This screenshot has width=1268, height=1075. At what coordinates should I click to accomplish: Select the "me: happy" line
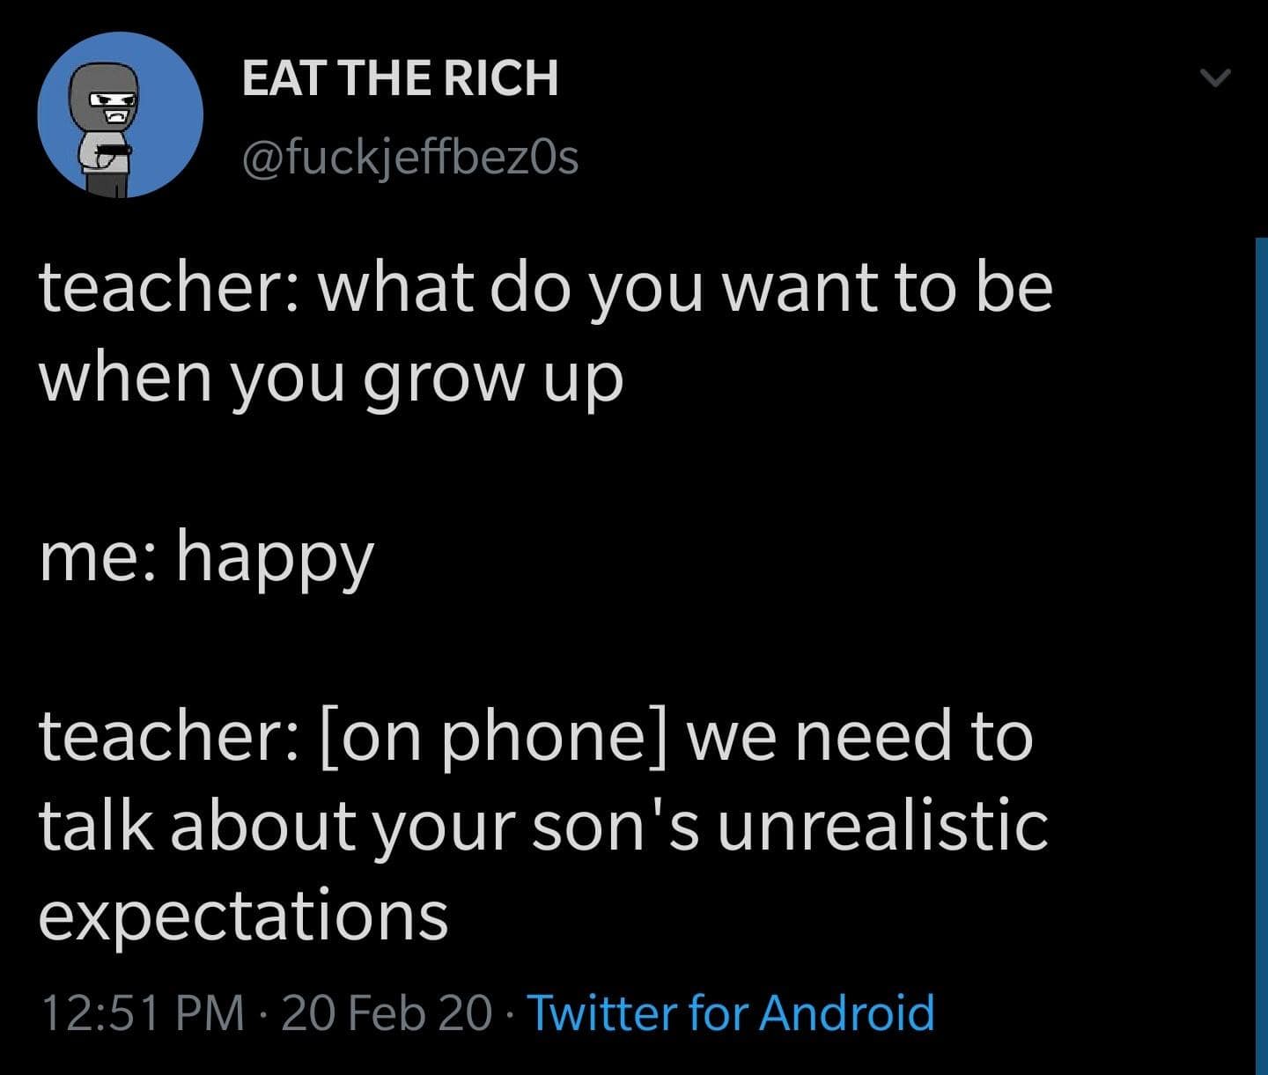207,557
